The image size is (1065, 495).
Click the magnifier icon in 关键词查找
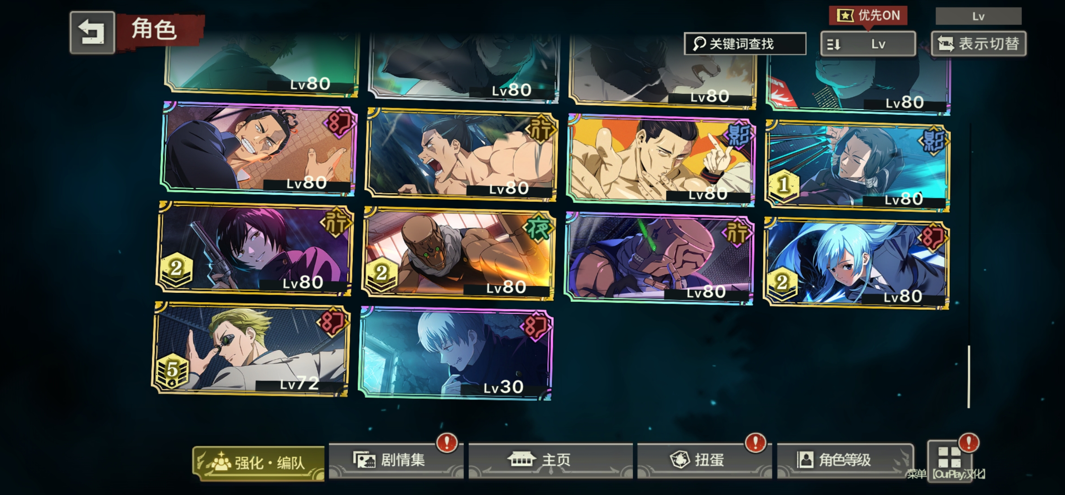tap(699, 44)
